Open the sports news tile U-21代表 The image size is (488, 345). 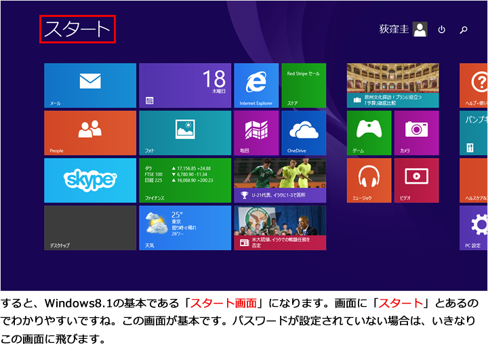(280, 180)
